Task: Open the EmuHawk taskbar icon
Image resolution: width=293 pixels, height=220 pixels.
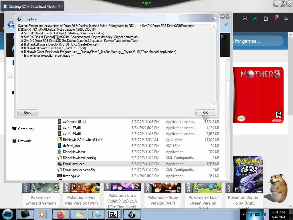Action: (x=132, y=214)
